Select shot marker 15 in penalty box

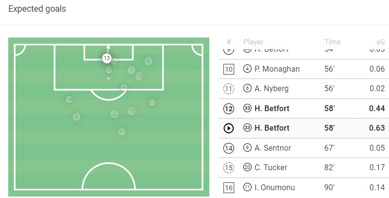(139, 76)
